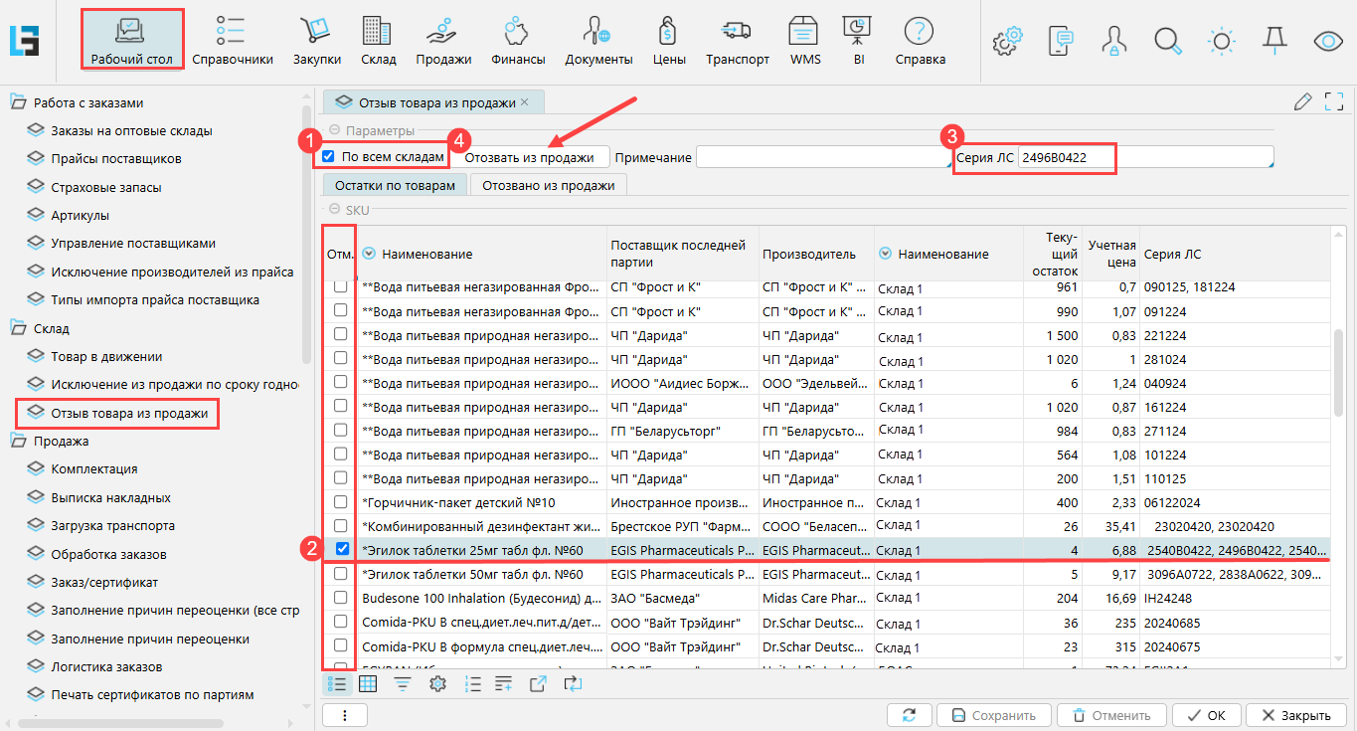Switch to the Отозвано из продажи tab

point(548,185)
